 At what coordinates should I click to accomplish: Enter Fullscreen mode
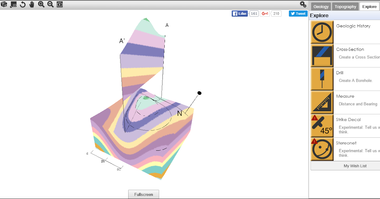(143, 194)
